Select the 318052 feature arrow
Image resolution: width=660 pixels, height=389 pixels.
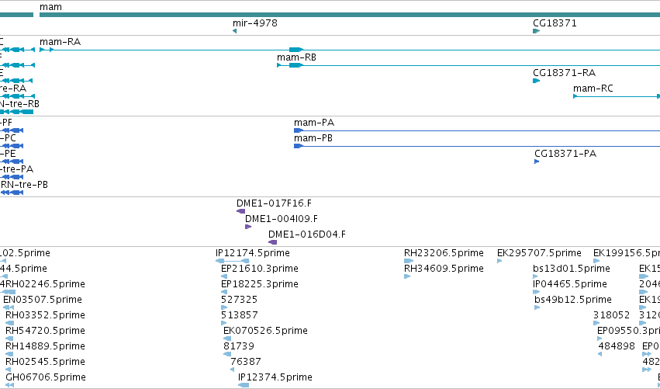596,323
